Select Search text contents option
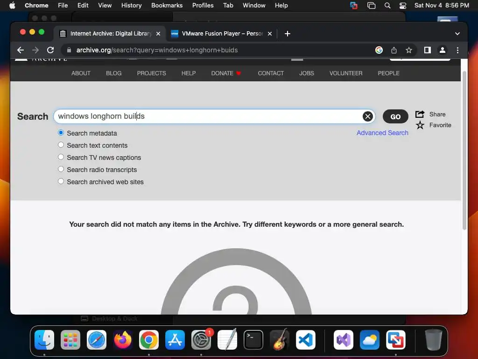 61,145
